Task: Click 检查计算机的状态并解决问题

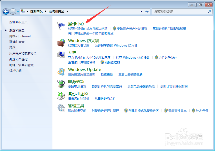Action: pyautogui.click(x=88, y=29)
